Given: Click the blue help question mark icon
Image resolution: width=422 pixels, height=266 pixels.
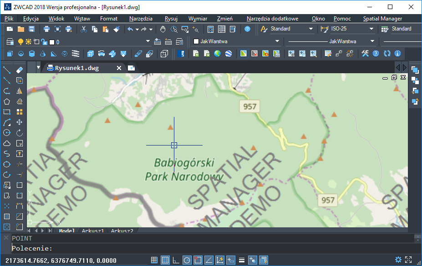Looking at the screenshot, I should tap(247, 29).
